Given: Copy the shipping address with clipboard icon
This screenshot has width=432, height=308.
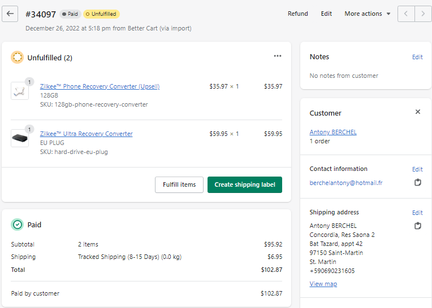Looking at the screenshot, I should click(418, 226).
